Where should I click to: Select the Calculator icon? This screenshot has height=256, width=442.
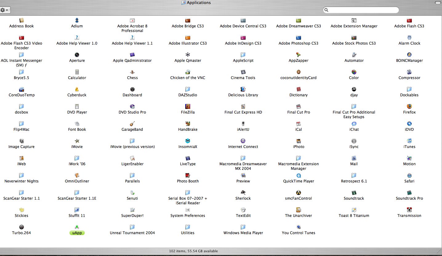click(x=77, y=72)
